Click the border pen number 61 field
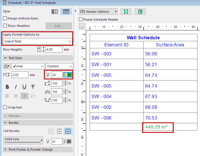Screen dimensions: 200x156 (x=57, y=142)
